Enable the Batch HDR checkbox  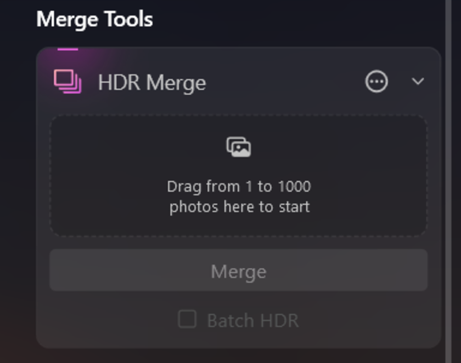[x=187, y=319]
